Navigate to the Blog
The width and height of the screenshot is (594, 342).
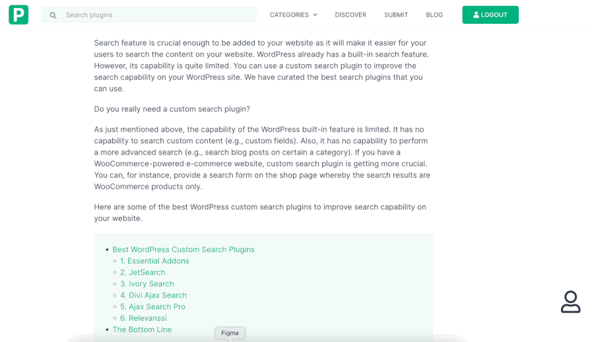click(434, 15)
